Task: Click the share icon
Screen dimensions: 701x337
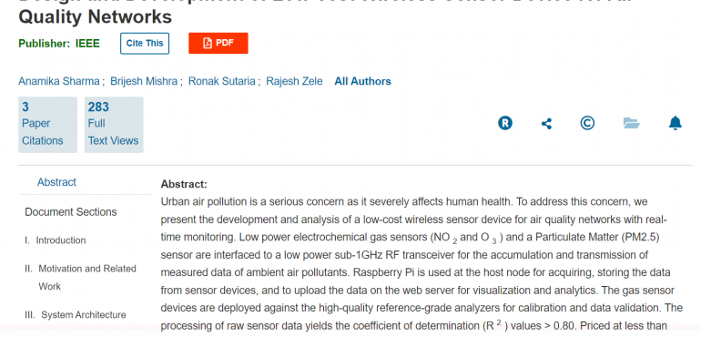Action: click(546, 124)
